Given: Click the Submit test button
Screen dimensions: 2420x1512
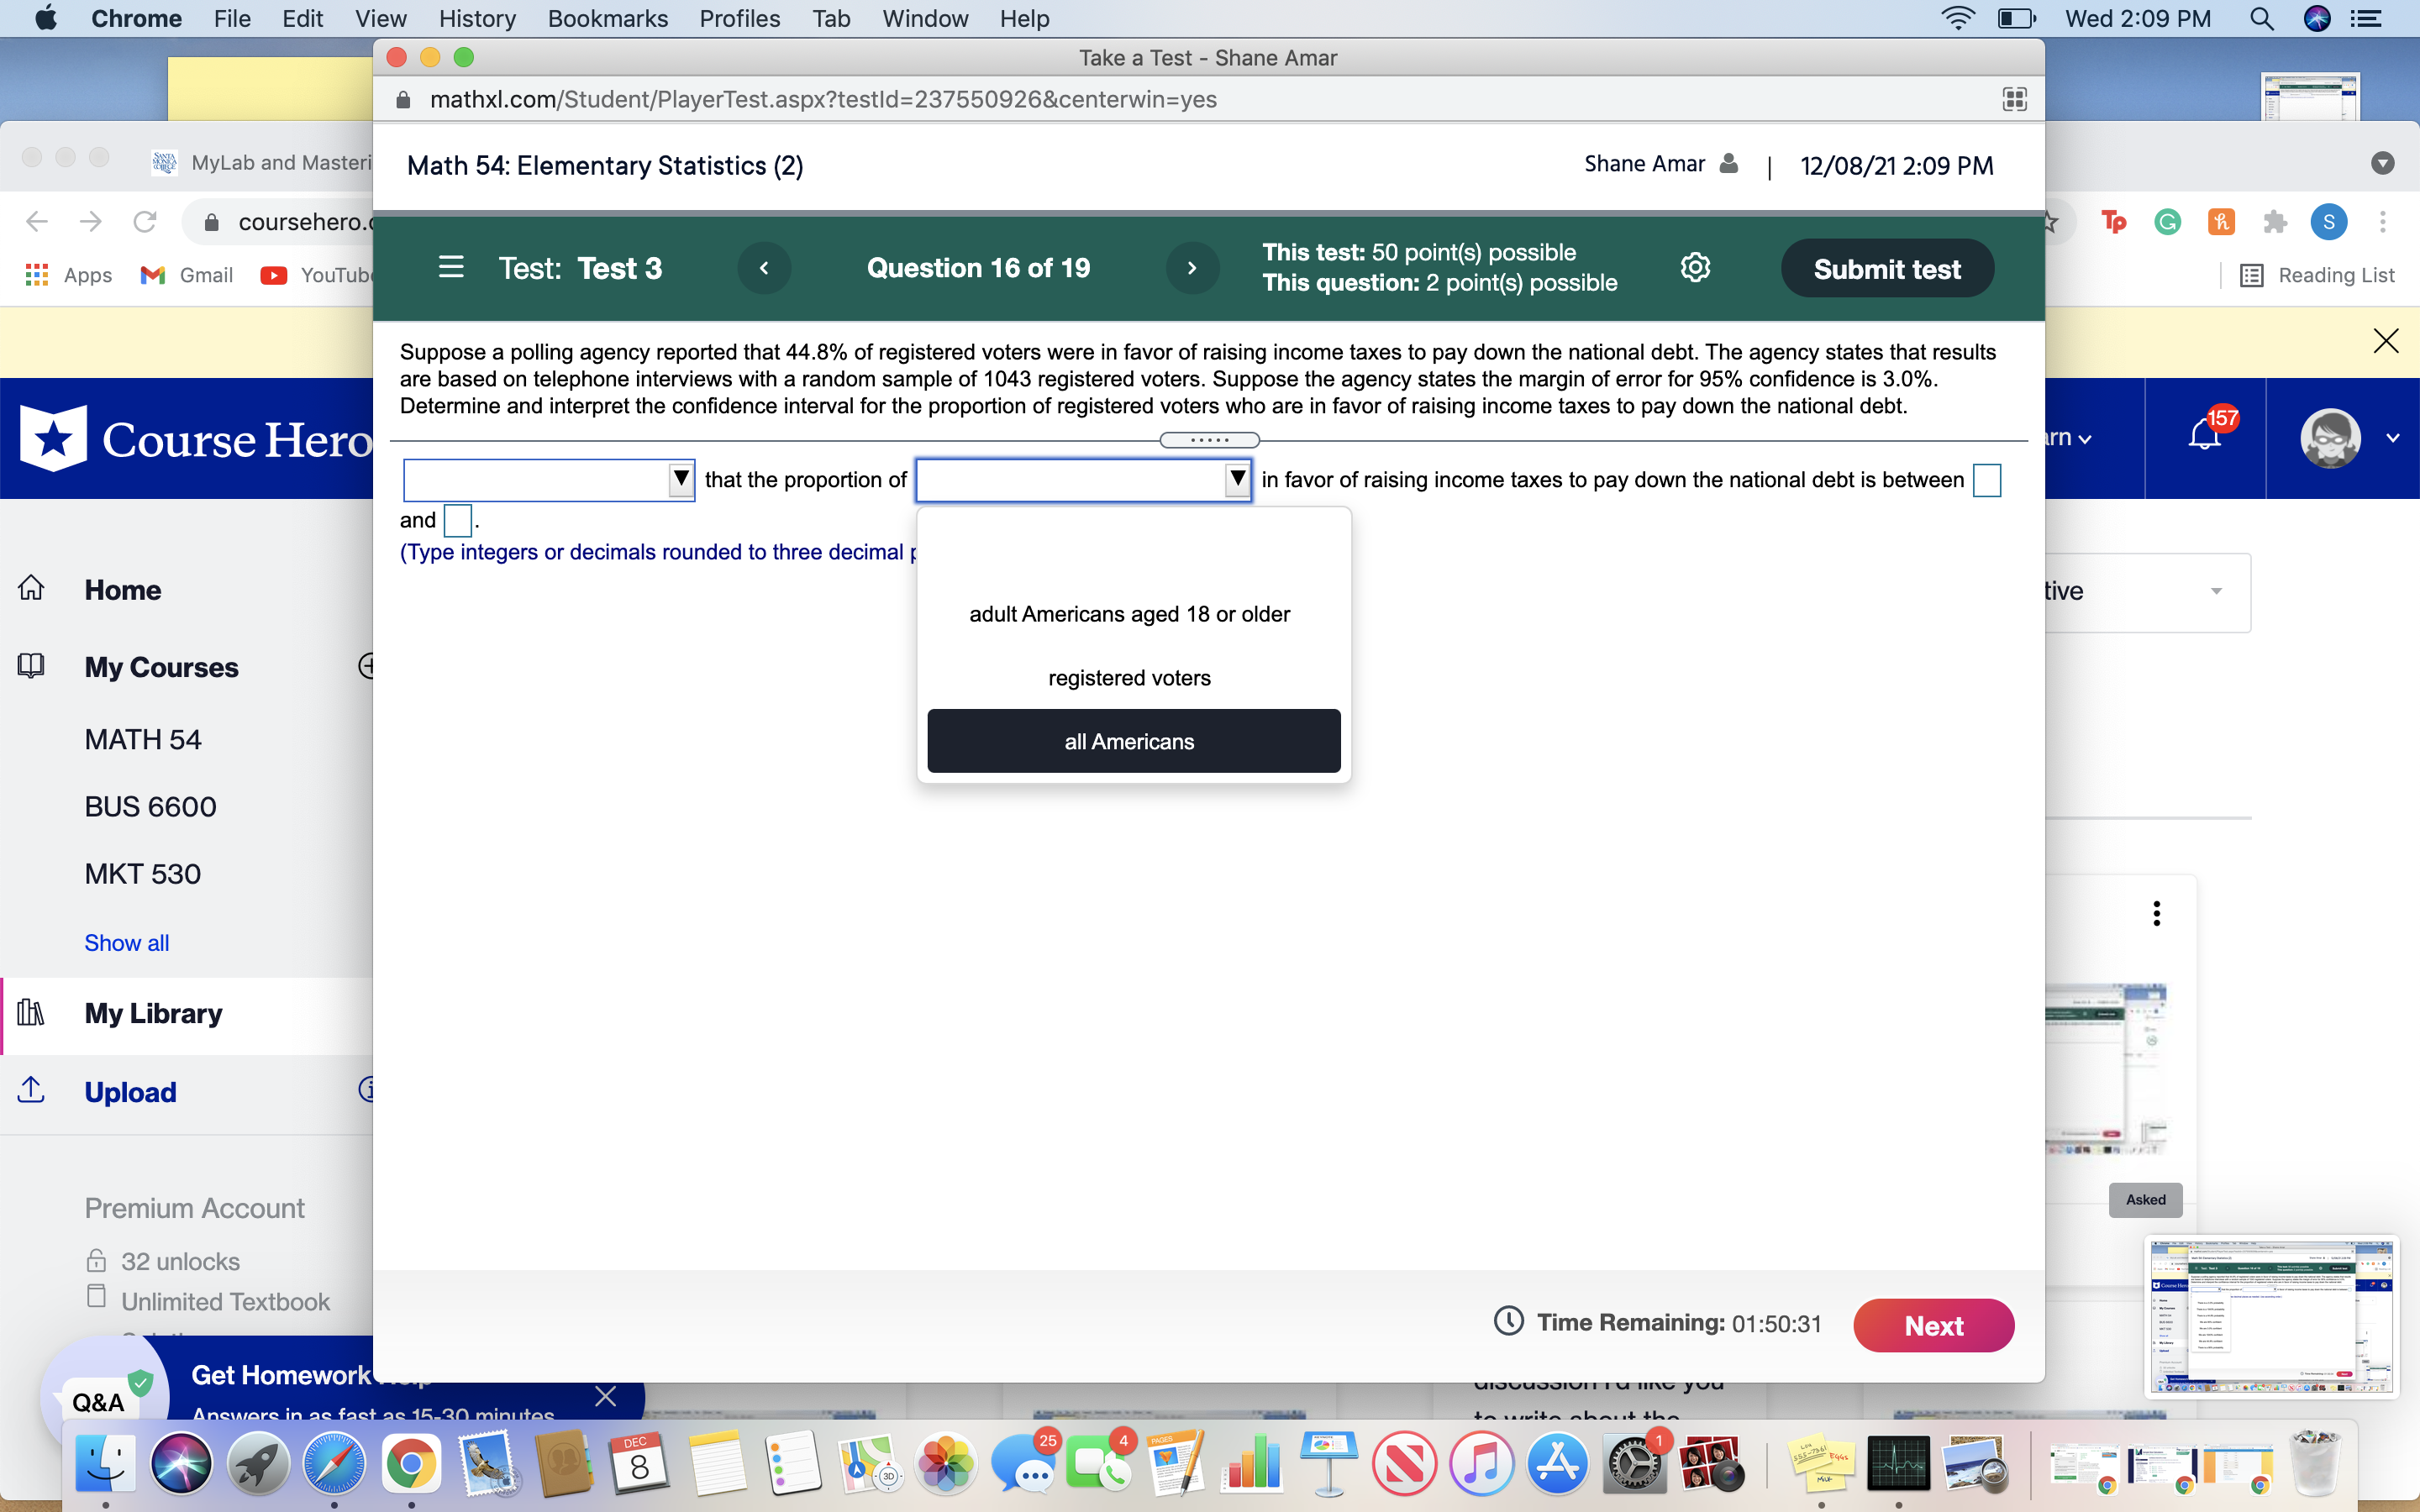Looking at the screenshot, I should (1886, 267).
